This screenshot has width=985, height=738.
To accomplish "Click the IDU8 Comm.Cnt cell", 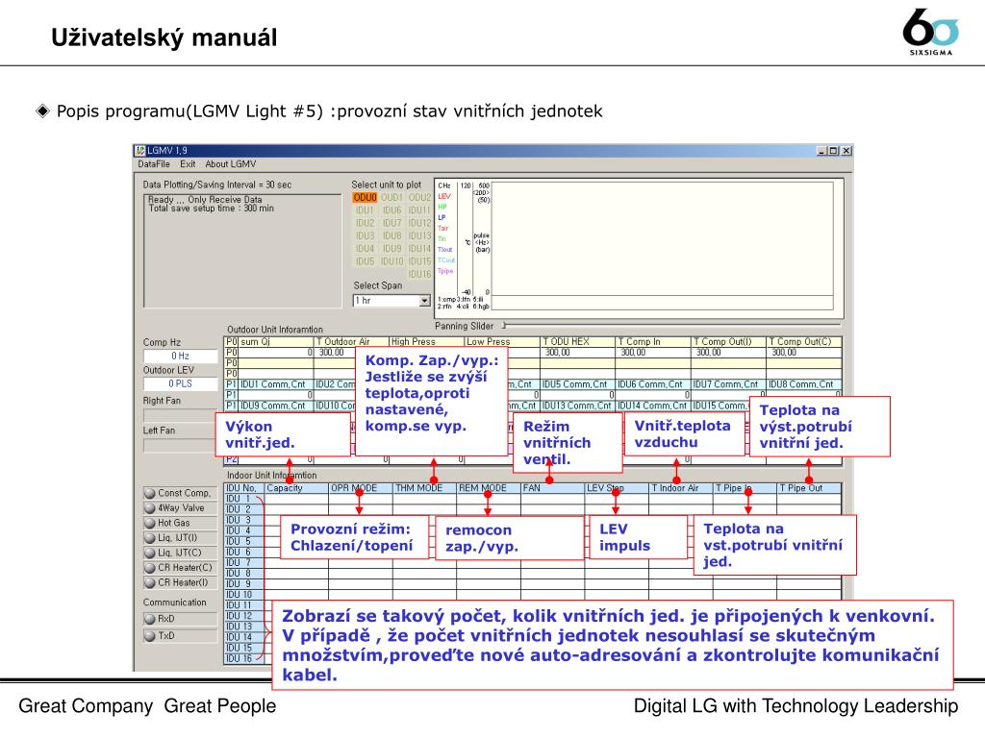I will (x=804, y=384).
